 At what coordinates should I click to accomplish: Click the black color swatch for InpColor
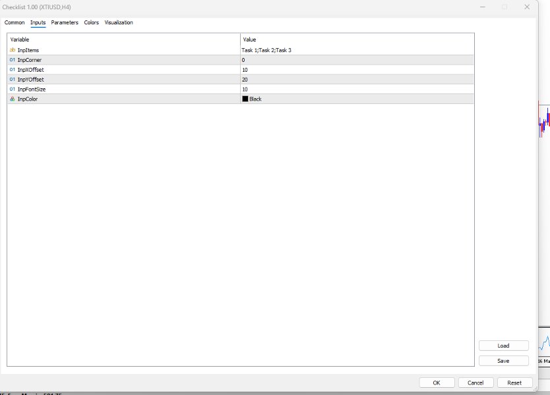pyautogui.click(x=245, y=99)
